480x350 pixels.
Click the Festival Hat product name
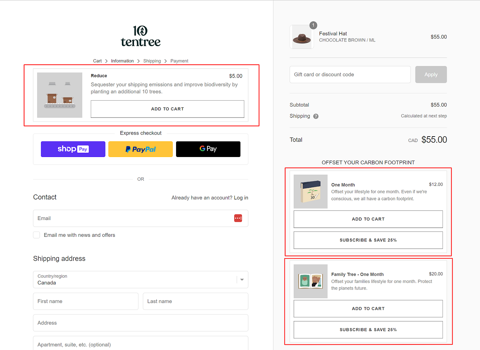tap(333, 34)
